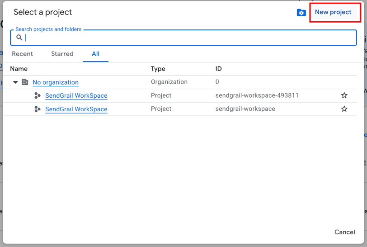Click the Select a project dialog title
The height and width of the screenshot is (247, 367).
[42, 12]
